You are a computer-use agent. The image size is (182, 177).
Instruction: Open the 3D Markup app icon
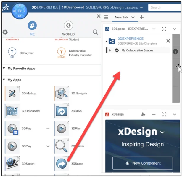tap(12, 93)
